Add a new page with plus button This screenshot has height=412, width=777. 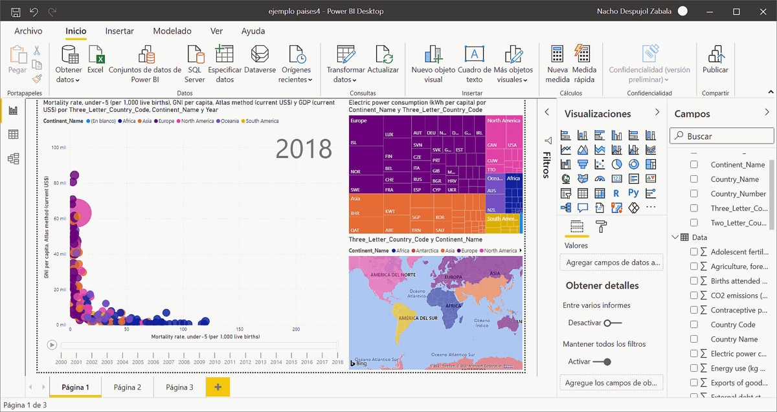tap(218, 387)
